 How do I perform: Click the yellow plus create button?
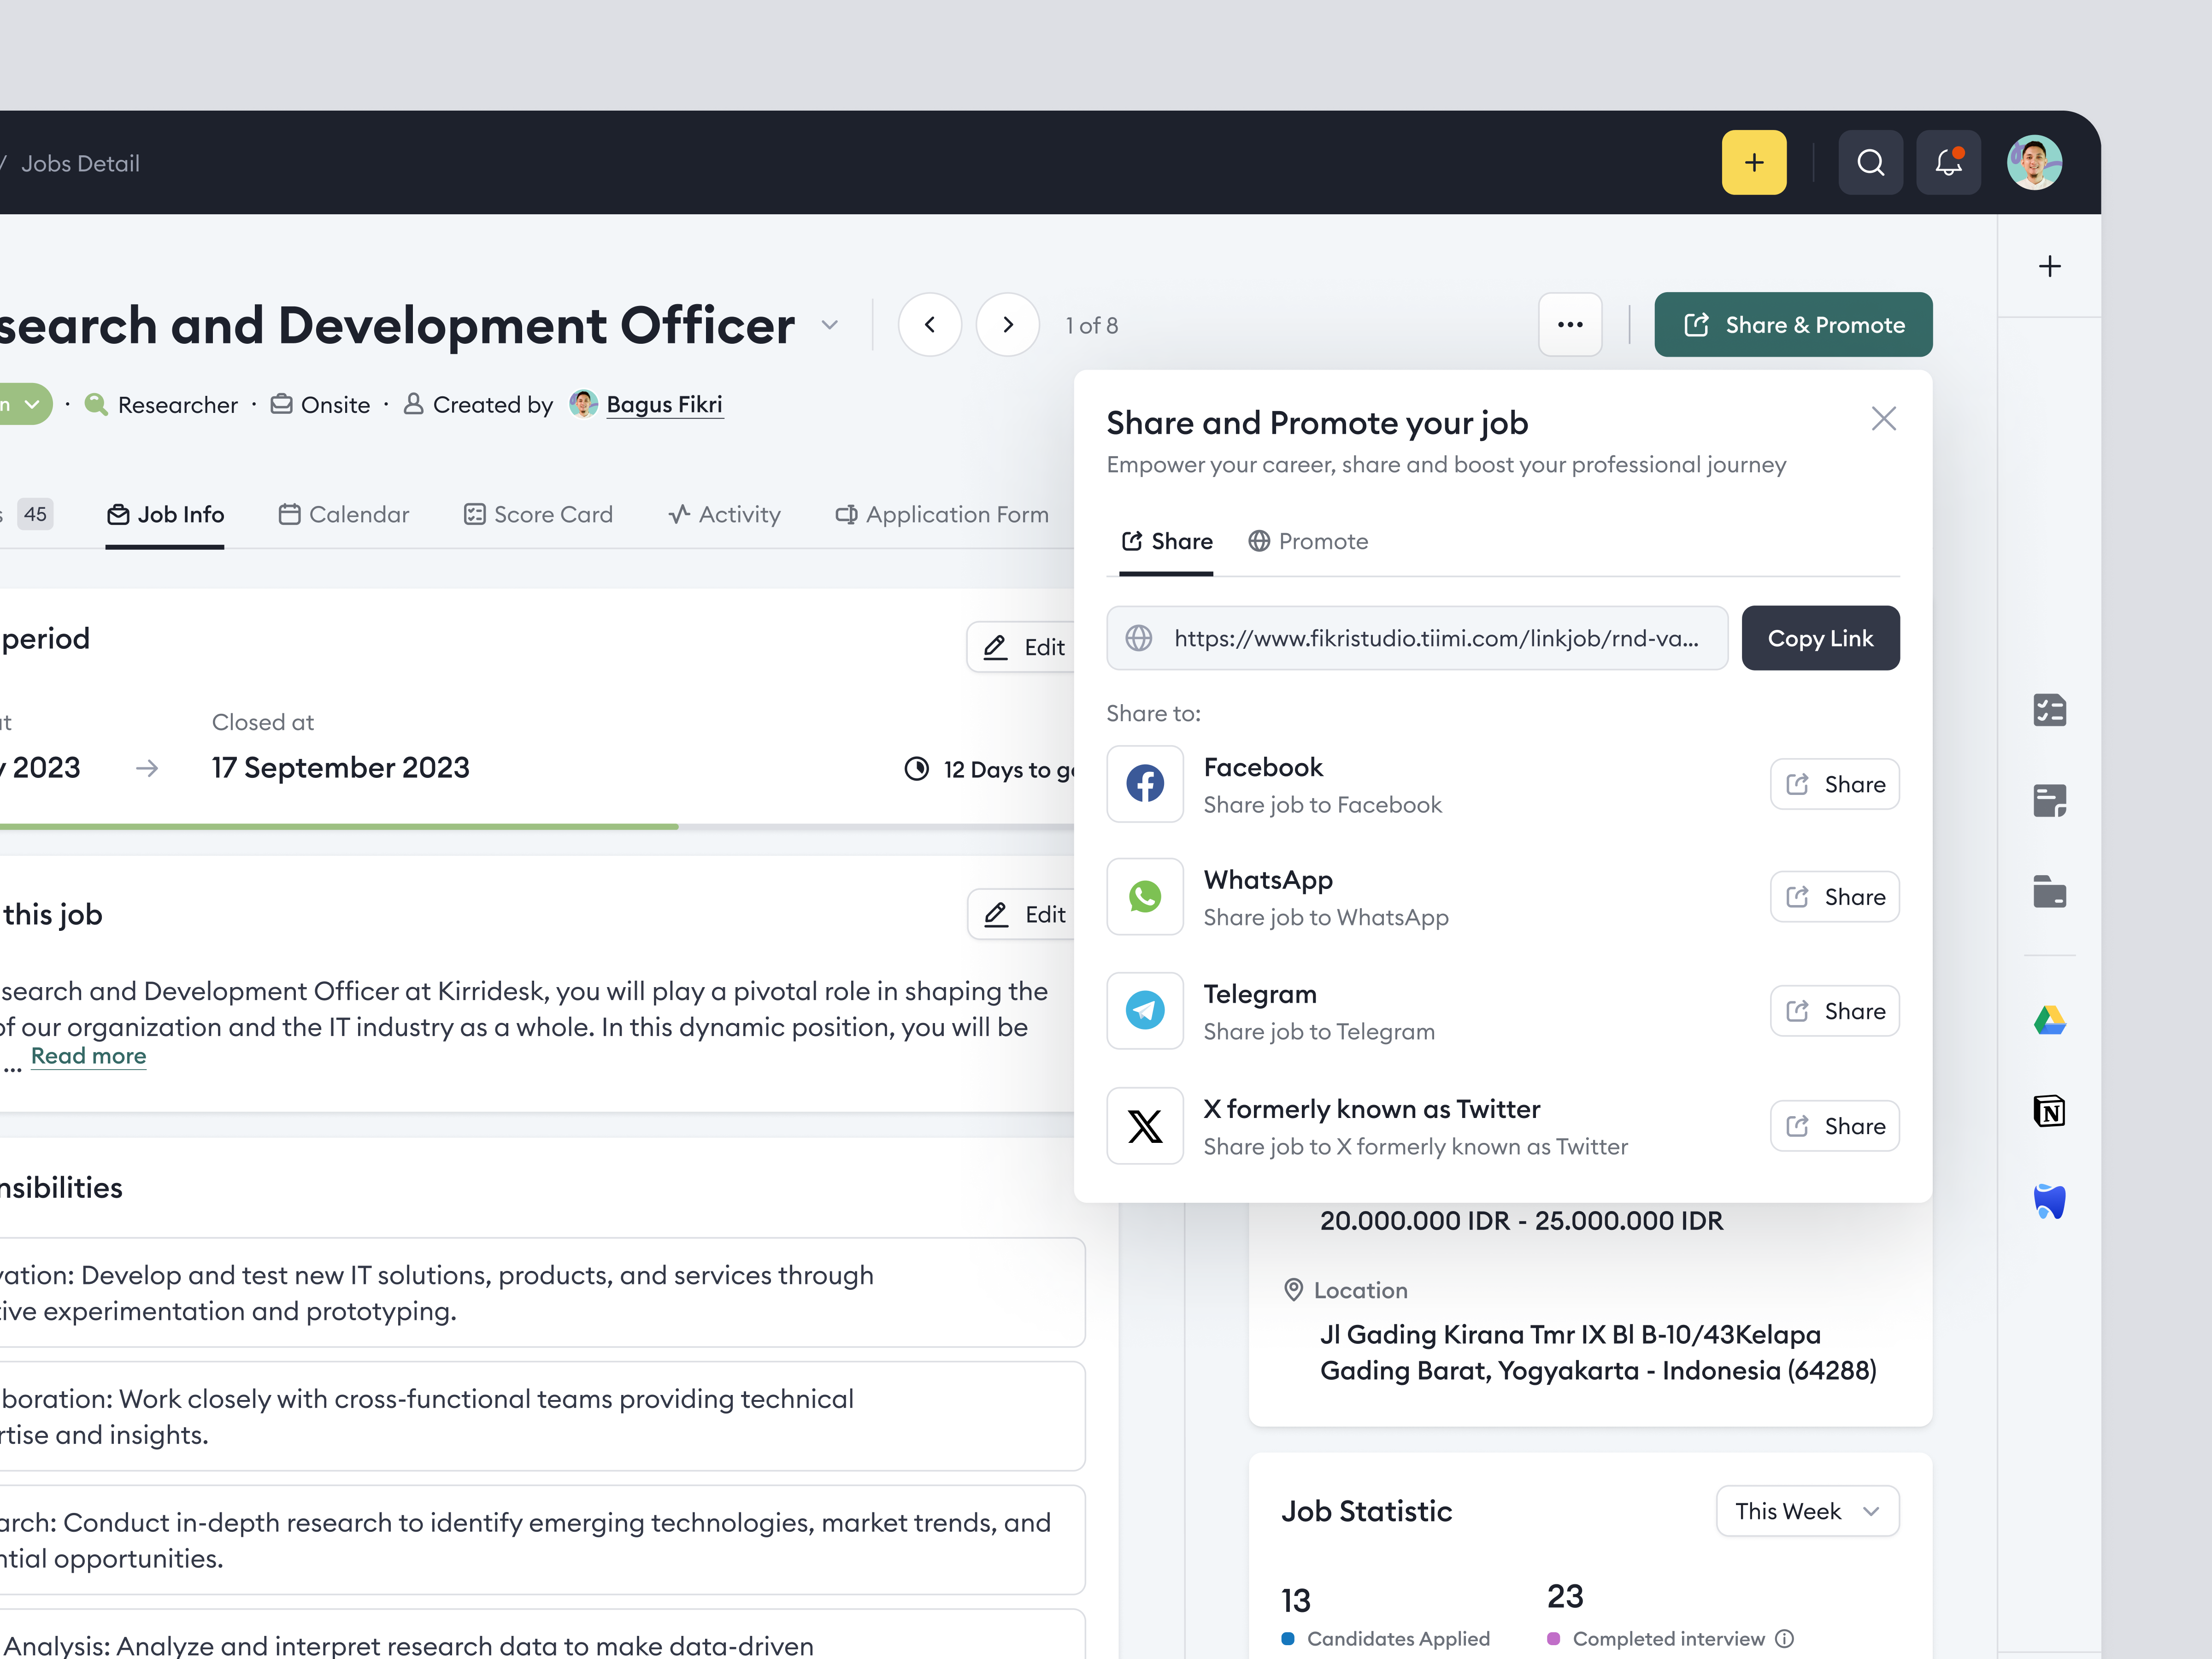(x=1753, y=162)
